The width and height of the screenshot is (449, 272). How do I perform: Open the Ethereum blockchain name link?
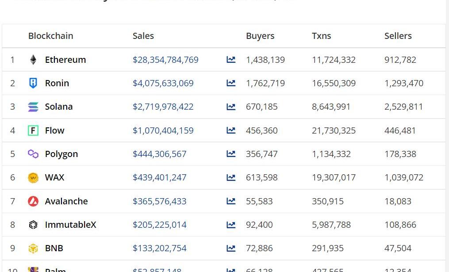(65, 60)
